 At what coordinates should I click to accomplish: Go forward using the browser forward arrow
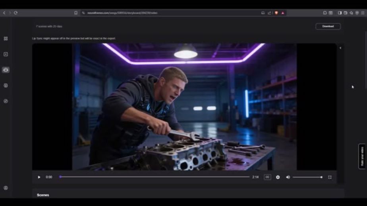click(10, 13)
